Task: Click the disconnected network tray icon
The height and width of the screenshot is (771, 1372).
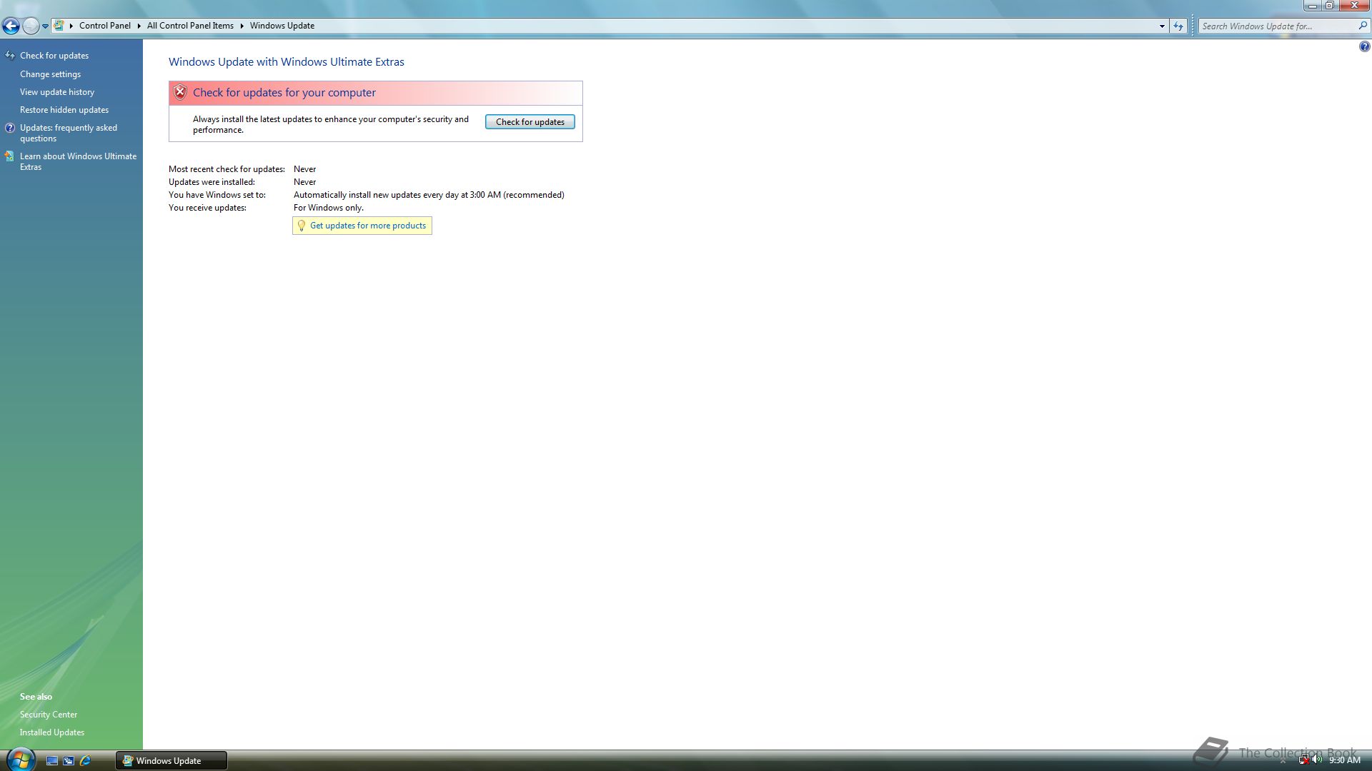Action: (x=1303, y=760)
